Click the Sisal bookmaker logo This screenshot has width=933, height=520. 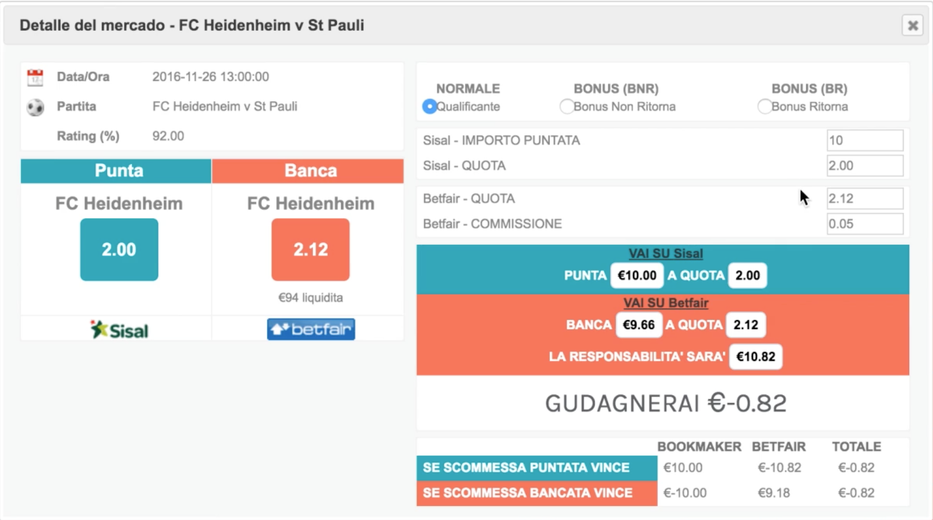tap(119, 330)
